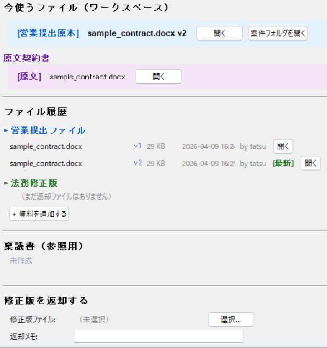
Task: Click 選択... to choose revised file
Action: 231,320
